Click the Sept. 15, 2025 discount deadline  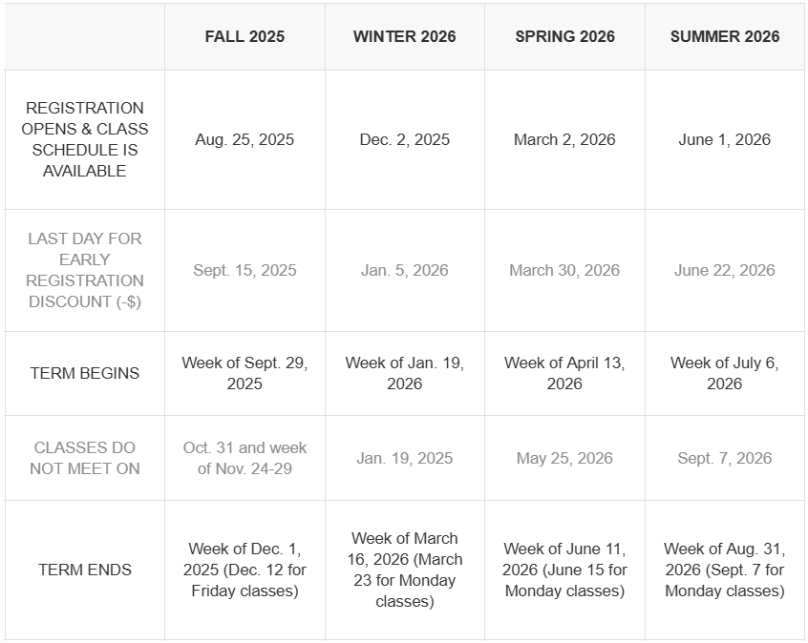(x=245, y=270)
